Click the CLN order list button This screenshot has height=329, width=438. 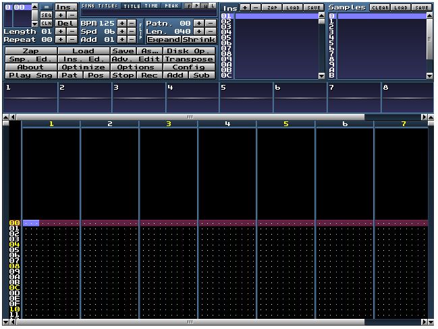(47, 23)
